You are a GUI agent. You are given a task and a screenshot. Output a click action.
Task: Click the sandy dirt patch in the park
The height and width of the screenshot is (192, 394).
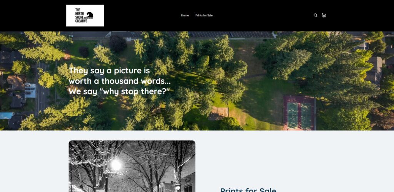[x=219, y=113]
